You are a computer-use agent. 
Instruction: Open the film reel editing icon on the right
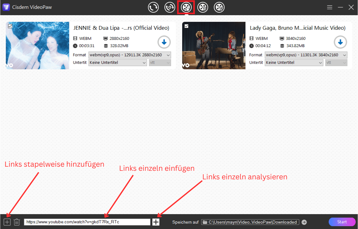tap(219, 7)
